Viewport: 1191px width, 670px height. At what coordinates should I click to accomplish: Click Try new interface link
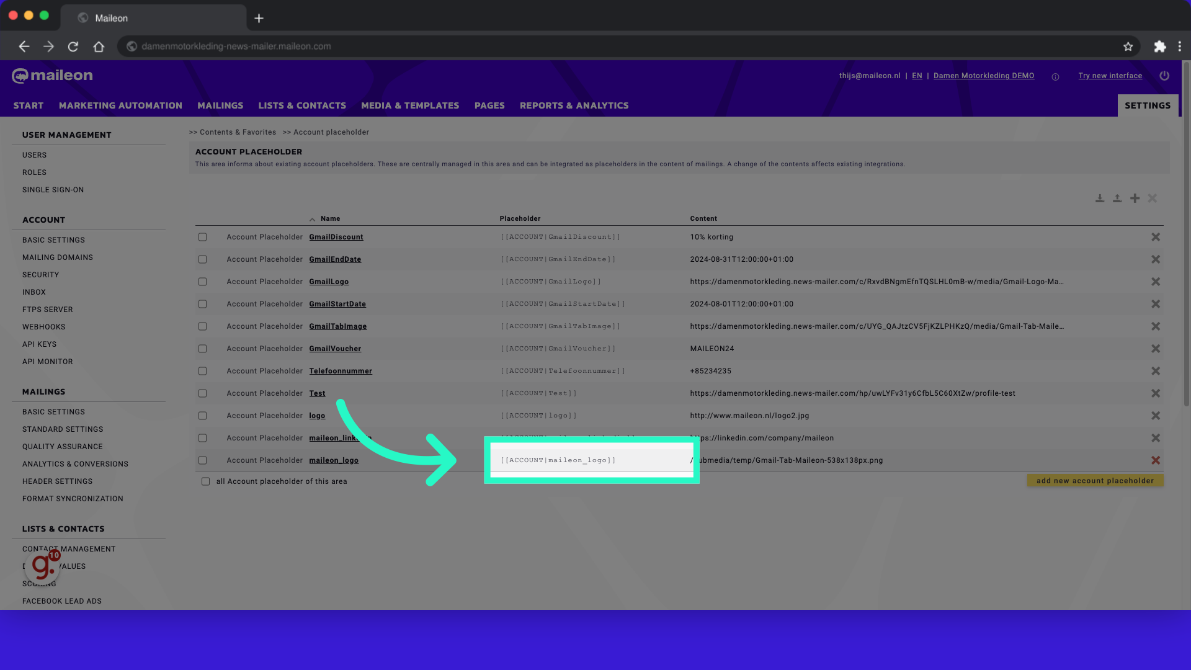pyautogui.click(x=1110, y=76)
